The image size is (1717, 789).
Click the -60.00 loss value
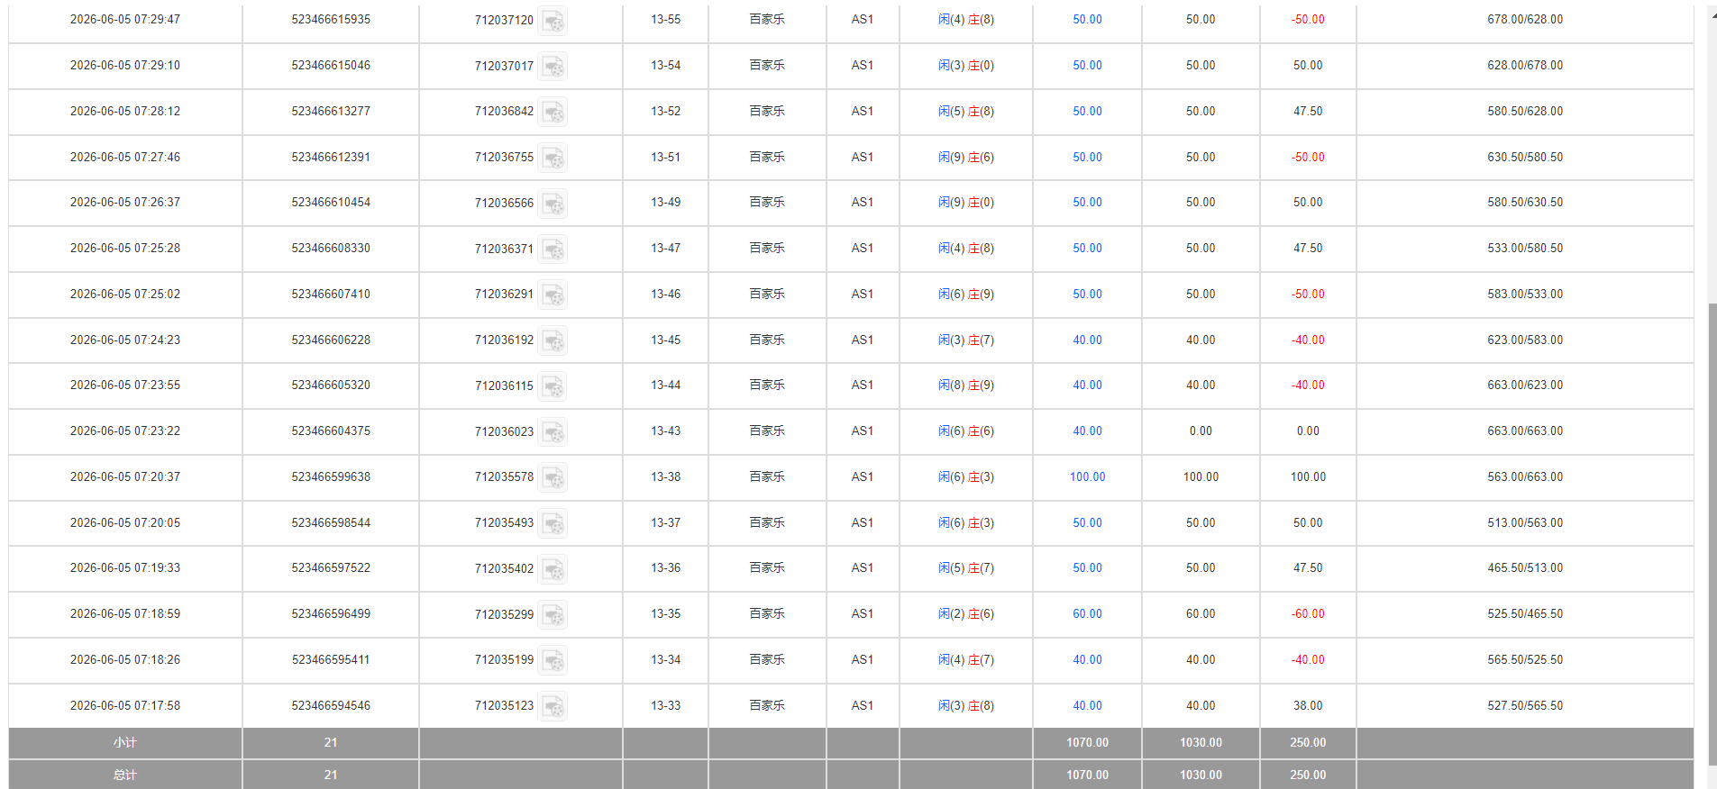pyautogui.click(x=1308, y=613)
